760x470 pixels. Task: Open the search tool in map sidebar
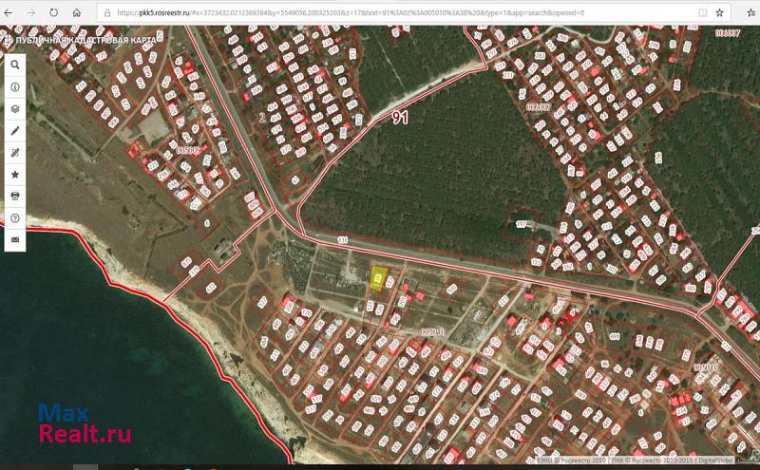click(x=15, y=65)
